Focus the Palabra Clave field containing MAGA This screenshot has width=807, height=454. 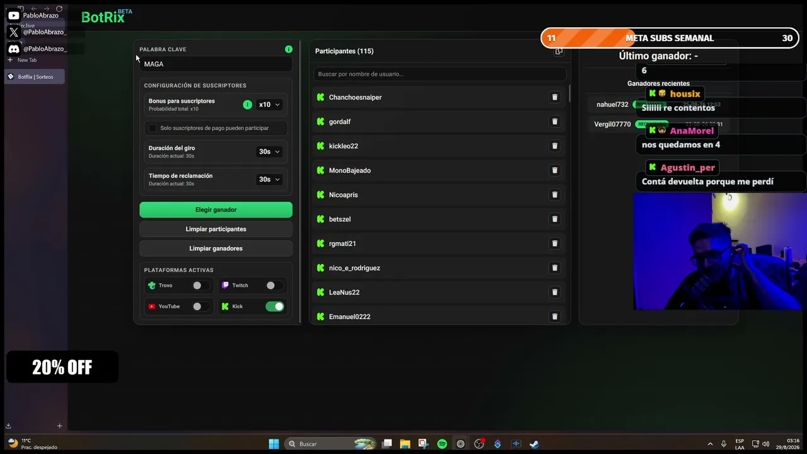[216, 64]
